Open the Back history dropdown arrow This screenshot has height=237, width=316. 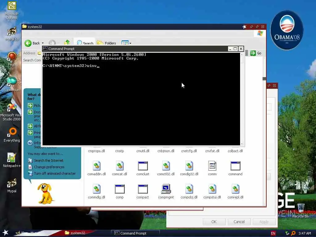pyautogui.click(x=43, y=43)
